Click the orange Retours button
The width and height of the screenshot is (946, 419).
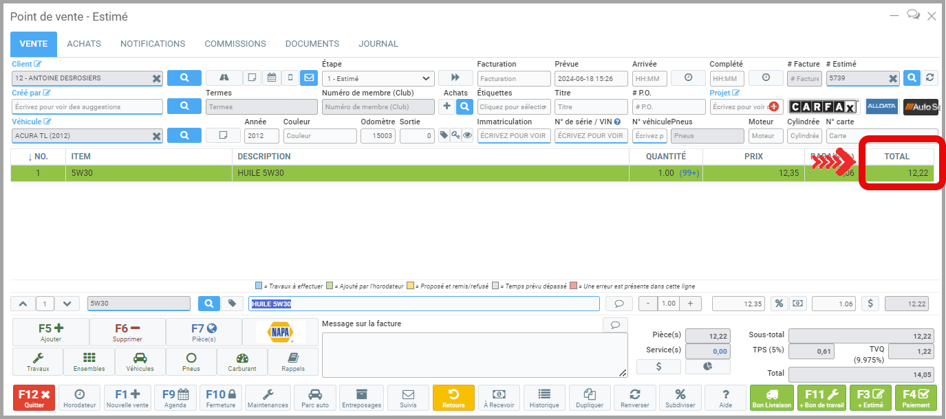click(x=453, y=398)
